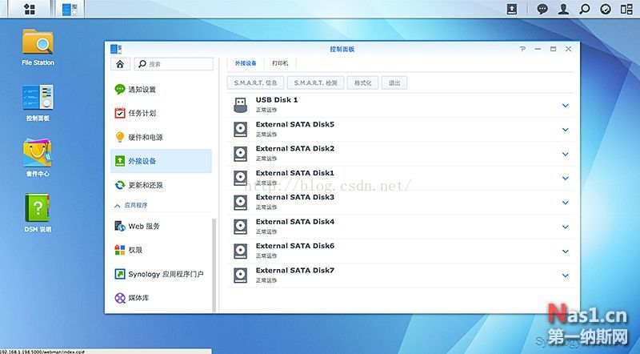Open the notifications speech bubble icon
The height and width of the screenshot is (354, 640).
click(542, 9)
